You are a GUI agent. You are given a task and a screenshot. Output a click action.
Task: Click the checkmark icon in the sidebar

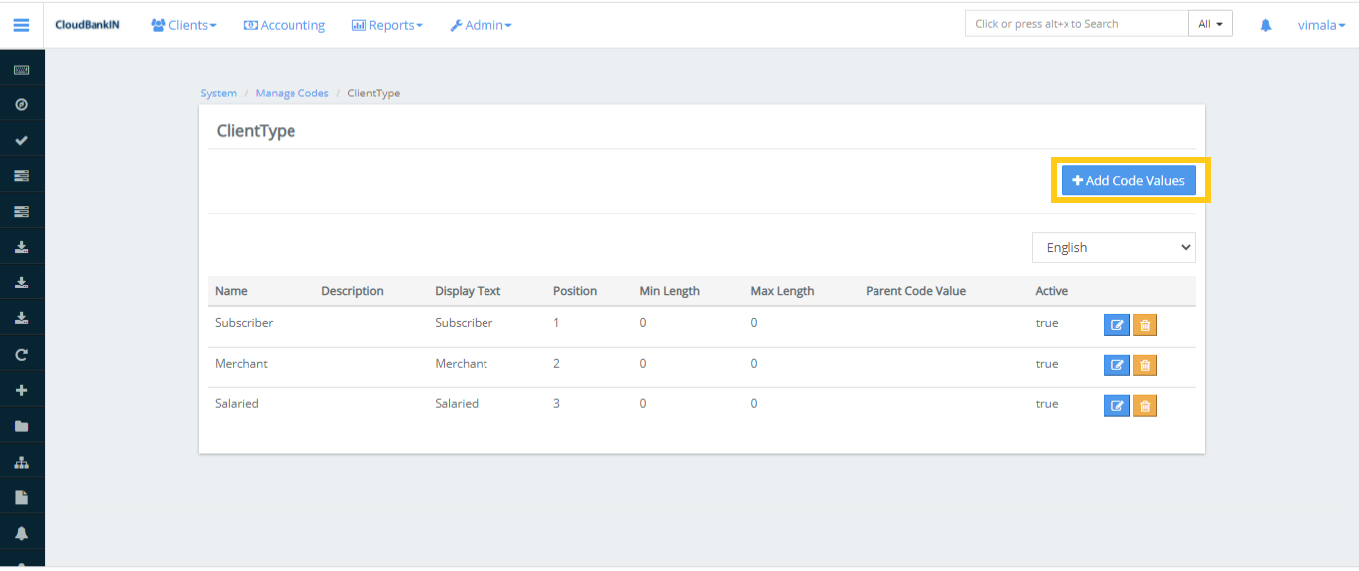tap(21, 141)
